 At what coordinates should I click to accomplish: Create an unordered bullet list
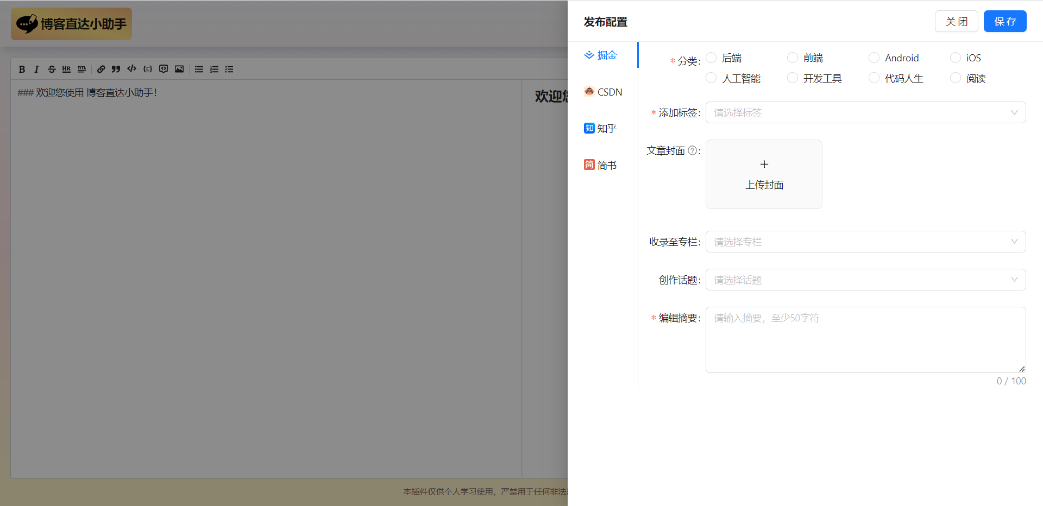[199, 69]
